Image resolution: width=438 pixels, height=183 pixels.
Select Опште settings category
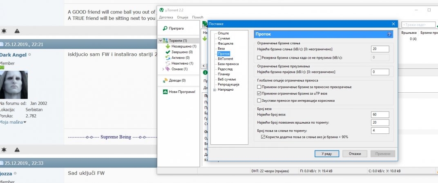click(223, 33)
